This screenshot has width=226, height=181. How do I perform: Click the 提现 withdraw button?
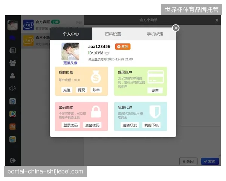[81, 90]
